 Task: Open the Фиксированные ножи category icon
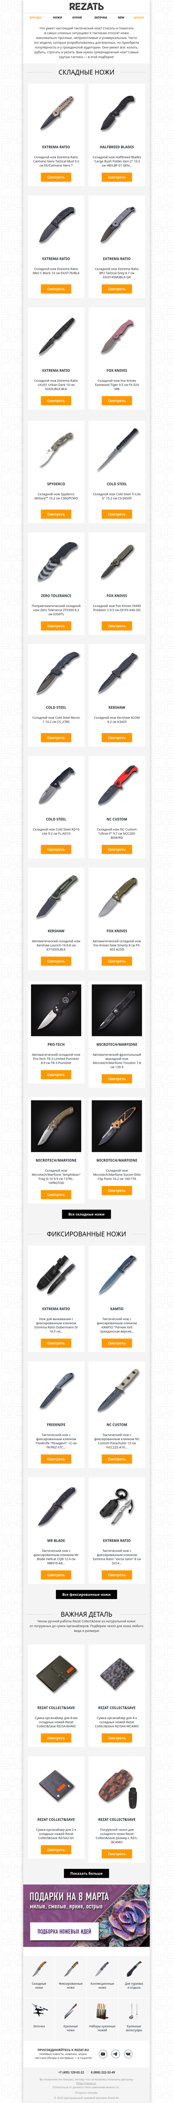[70, 1969]
